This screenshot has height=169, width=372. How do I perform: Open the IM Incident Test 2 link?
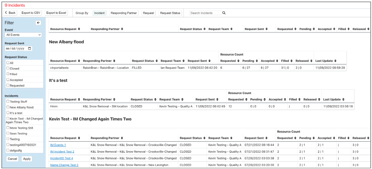click(62, 151)
